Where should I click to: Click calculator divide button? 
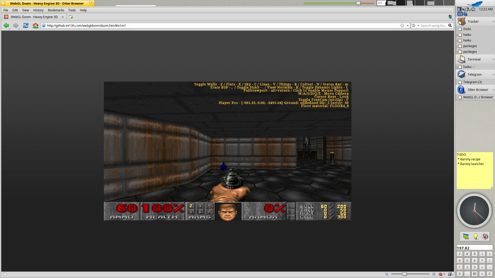489,260
